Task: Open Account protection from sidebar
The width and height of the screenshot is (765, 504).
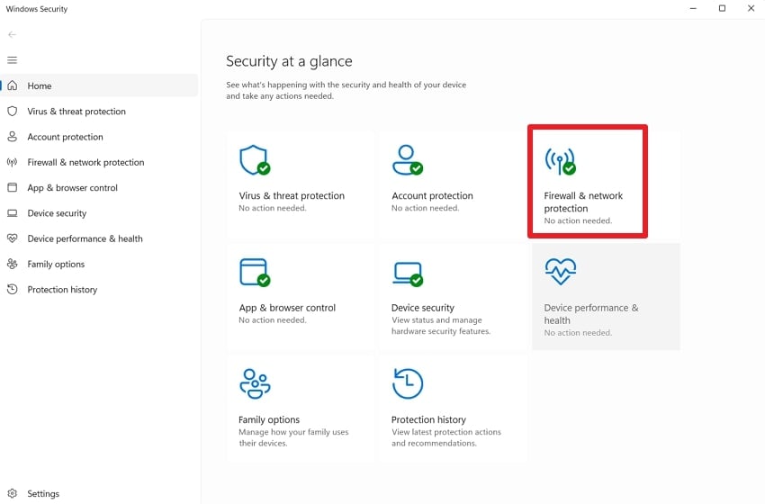Action: pyautogui.click(x=99, y=137)
